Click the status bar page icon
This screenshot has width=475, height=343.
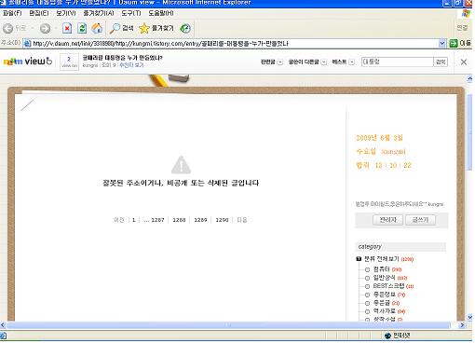click(3, 336)
